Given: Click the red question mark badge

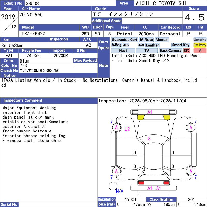Looking at the screenshot, I should click(x=200, y=50).
